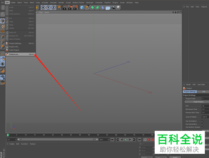Select Edges mode icon in left toolbar
Image resolution: width=209 pixels, height=158 pixels.
coord(3,42)
